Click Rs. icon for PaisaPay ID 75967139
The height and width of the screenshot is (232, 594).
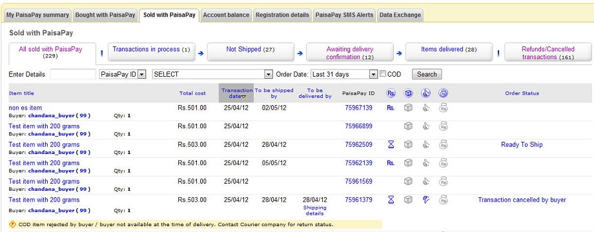(391, 108)
